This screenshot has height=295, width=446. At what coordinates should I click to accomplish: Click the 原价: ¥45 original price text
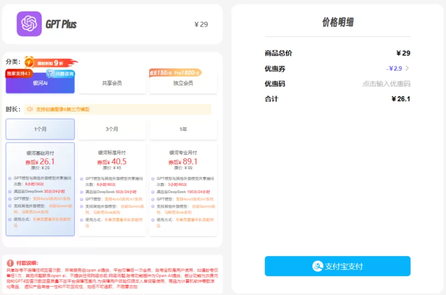[x=112, y=168]
